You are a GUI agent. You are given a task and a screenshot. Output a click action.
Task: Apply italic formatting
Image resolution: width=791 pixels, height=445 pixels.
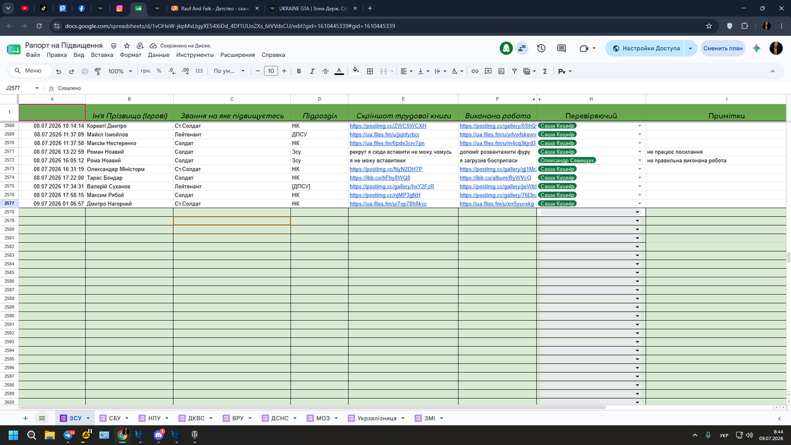point(312,71)
